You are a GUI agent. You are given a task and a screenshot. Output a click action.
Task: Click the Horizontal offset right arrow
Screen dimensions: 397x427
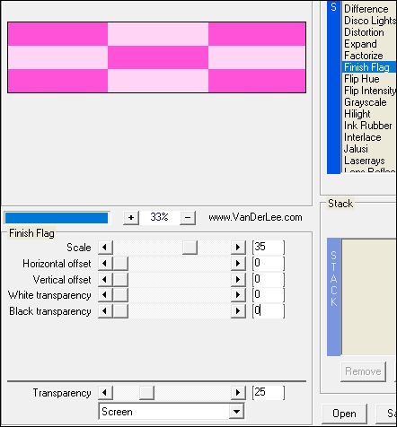point(238,264)
